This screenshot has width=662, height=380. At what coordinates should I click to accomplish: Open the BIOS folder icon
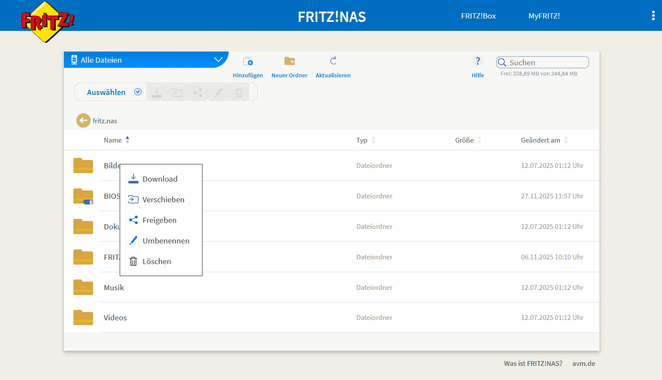[x=83, y=196]
